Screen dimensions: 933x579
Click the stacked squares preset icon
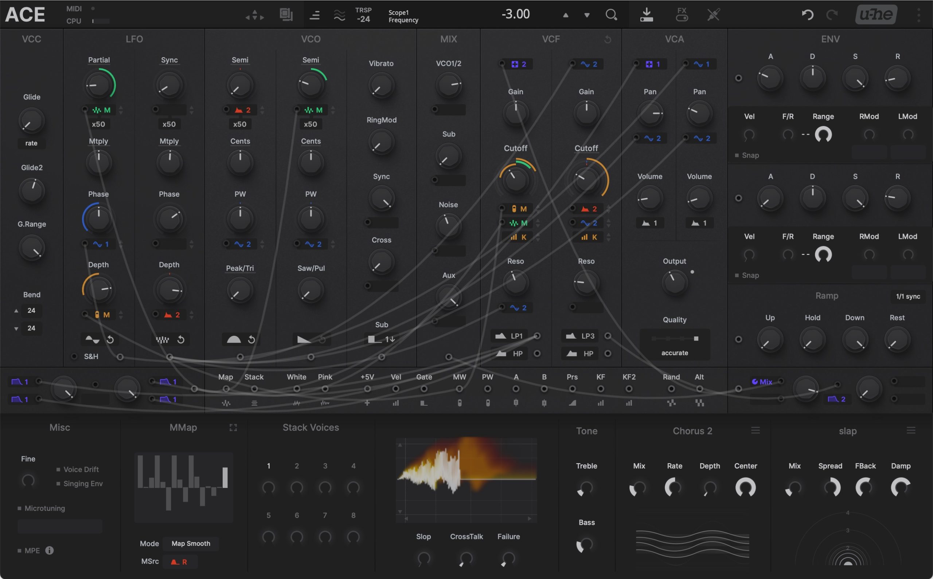pos(286,15)
